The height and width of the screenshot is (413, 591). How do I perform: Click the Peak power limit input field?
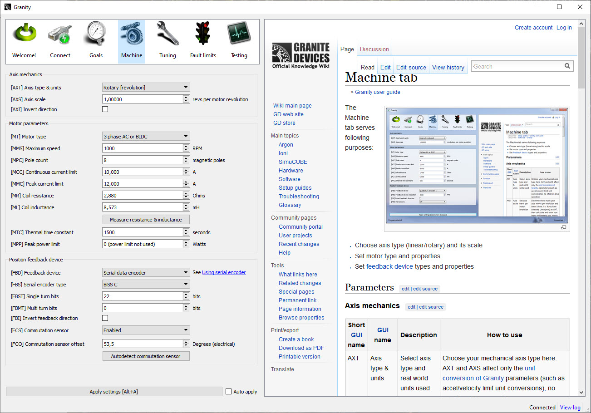pyautogui.click(x=143, y=244)
